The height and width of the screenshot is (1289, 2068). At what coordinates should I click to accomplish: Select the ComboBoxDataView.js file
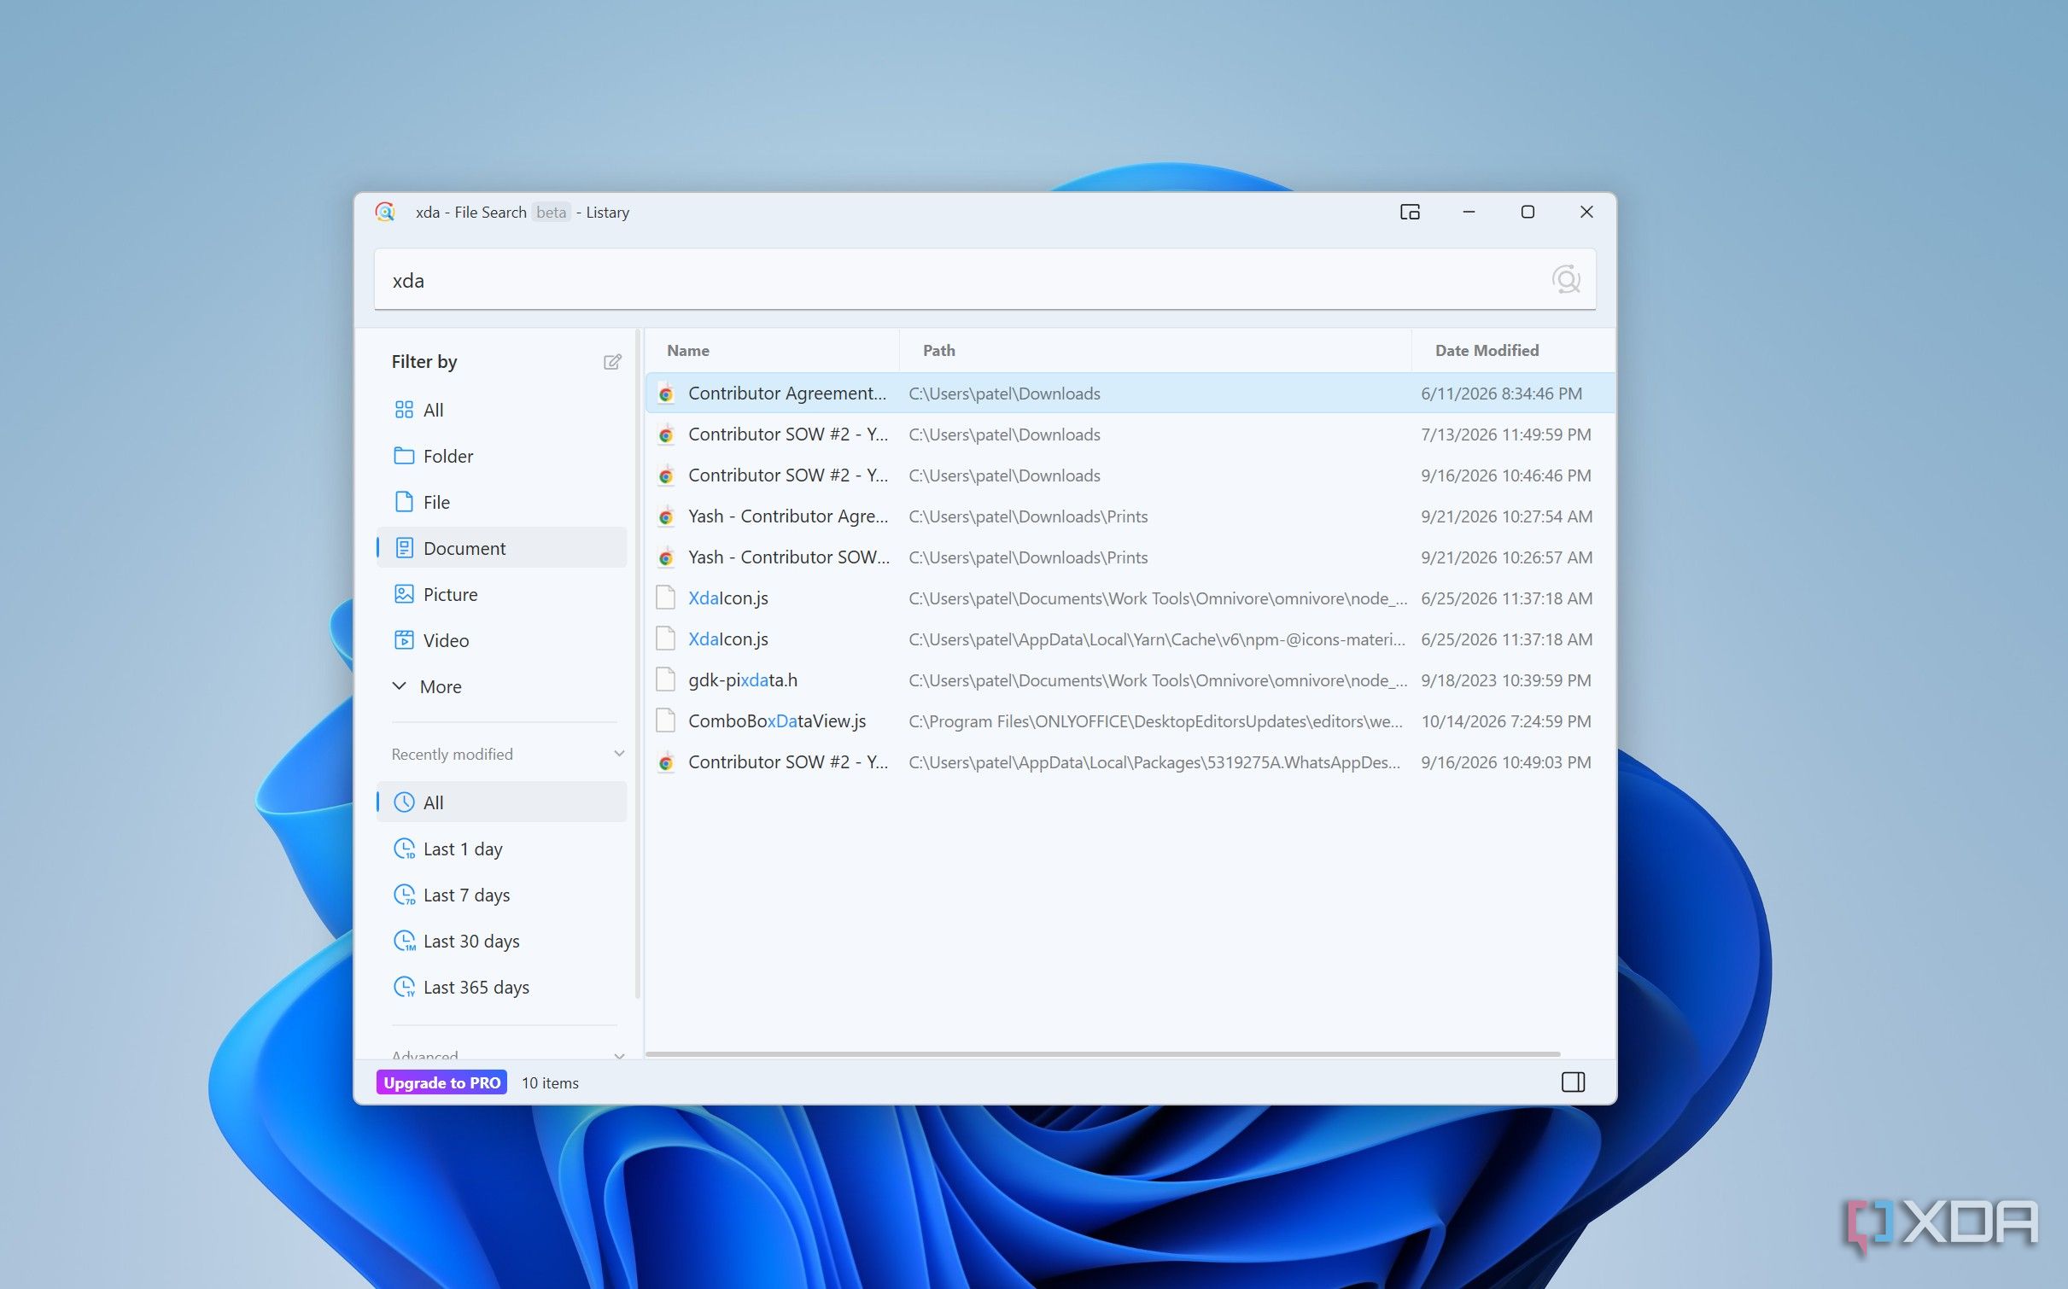pos(1130,721)
